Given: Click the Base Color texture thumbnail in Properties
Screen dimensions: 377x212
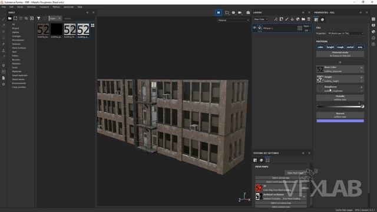Looking at the screenshot, I should (320, 69).
